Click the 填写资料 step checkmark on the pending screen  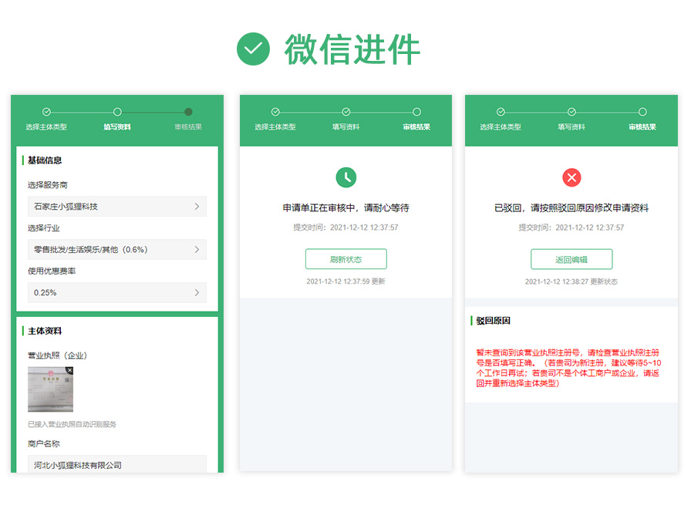(346, 112)
